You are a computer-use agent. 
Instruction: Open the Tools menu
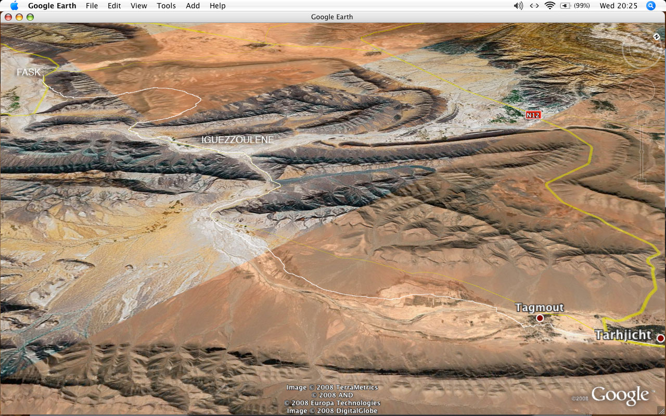(166, 6)
